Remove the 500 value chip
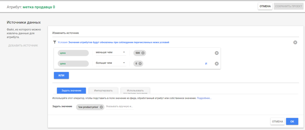 pos(143,53)
